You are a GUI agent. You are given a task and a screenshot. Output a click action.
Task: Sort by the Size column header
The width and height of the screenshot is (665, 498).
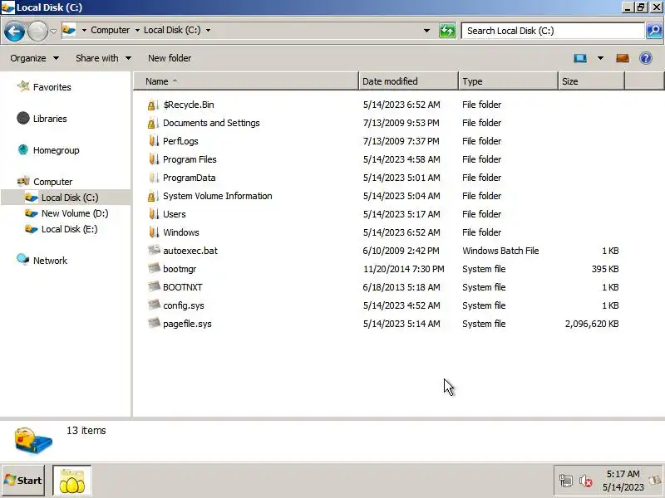click(x=591, y=81)
